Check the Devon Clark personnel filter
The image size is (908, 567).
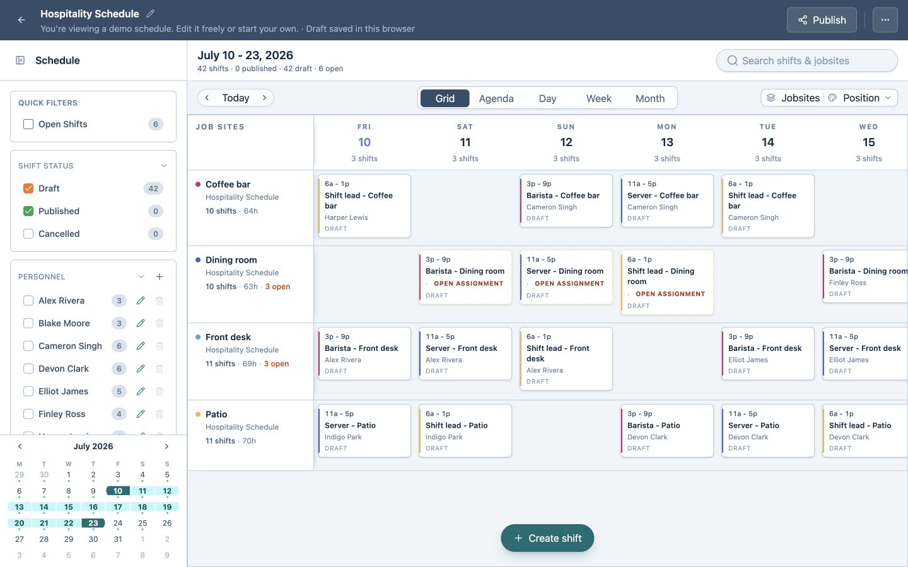point(28,369)
